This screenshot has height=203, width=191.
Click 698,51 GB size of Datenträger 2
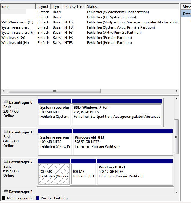[x=11, y=171]
